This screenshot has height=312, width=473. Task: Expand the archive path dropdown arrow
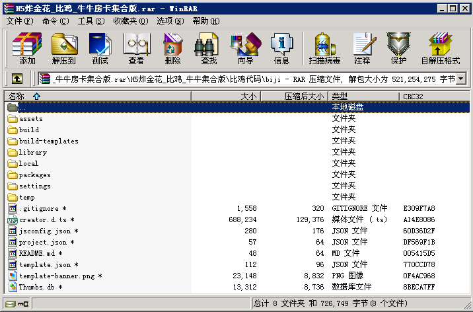pos(460,79)
